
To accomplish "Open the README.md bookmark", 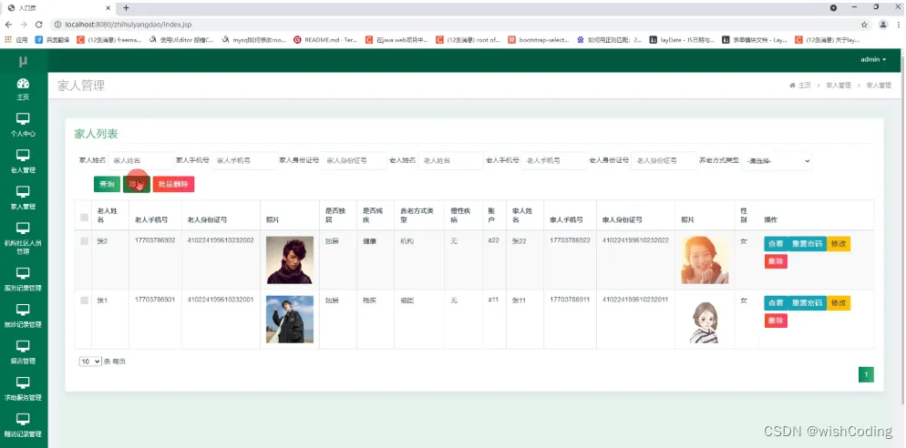I will [x=325, y=40].
